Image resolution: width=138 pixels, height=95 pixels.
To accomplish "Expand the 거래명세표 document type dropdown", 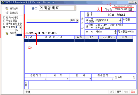I will click(x=75, y=8).
